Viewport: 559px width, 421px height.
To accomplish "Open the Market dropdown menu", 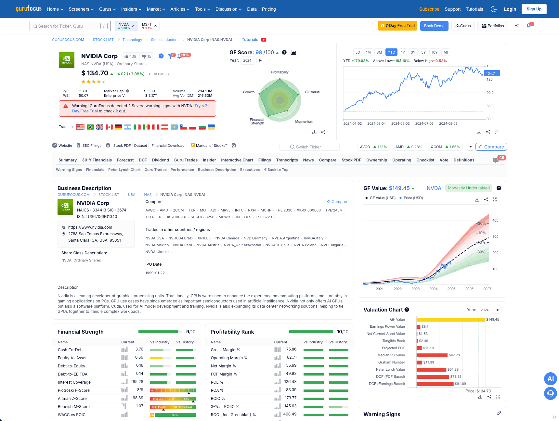I will pos(156,9).
